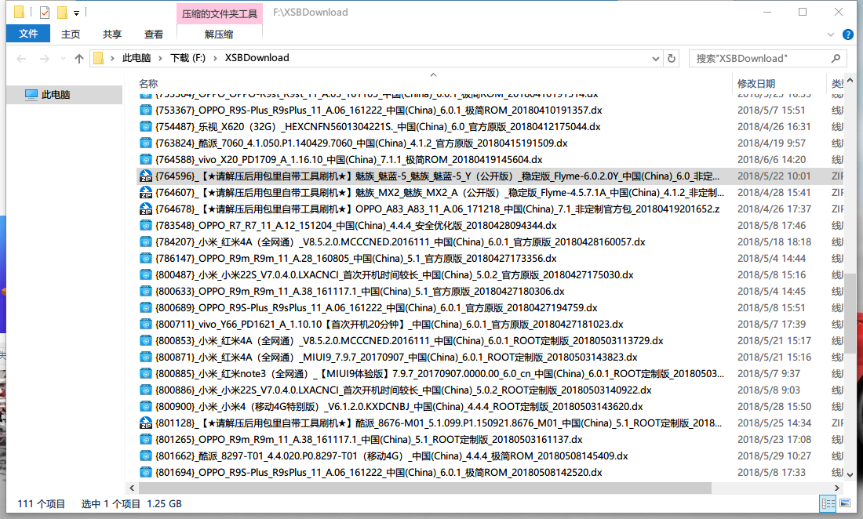The width and height of the screenshot is (863, 519).
Task: Select file {800633}_OPPO_R9m_R9m_11_A.38 官方原版
Action: tap(360, 292)
